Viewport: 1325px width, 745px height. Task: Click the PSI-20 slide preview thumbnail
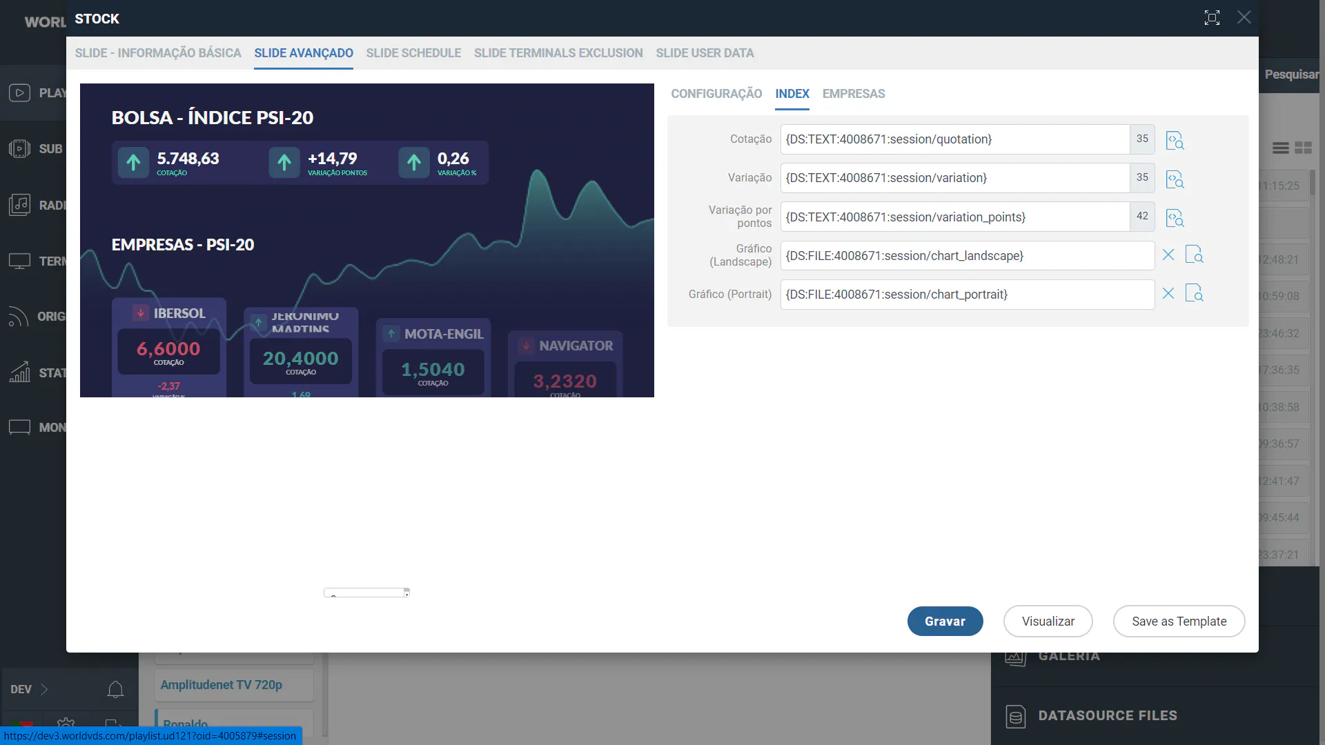coord(367,240)
